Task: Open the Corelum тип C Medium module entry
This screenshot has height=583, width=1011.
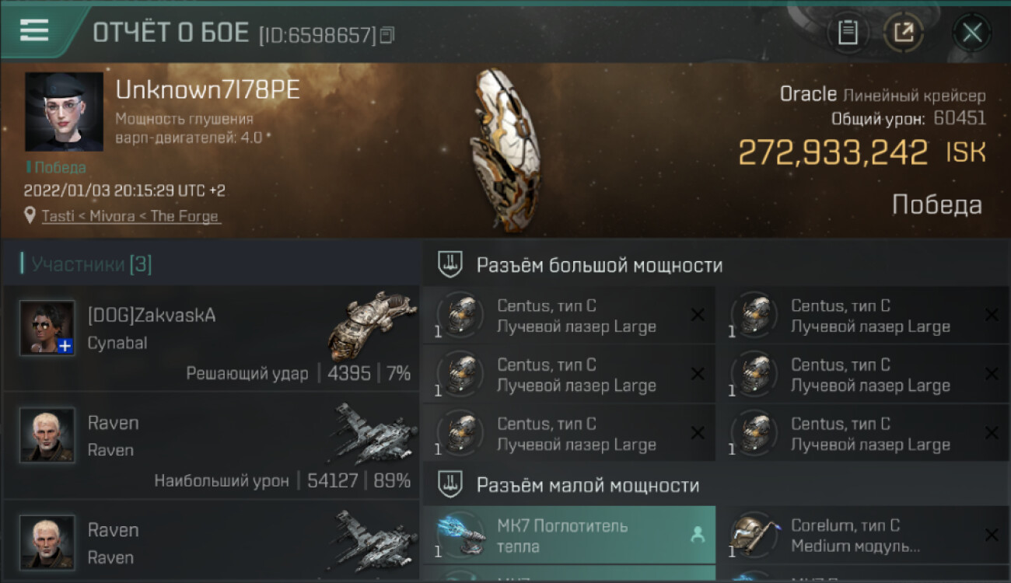Action: pyautogui.click(x=862, y=535)
